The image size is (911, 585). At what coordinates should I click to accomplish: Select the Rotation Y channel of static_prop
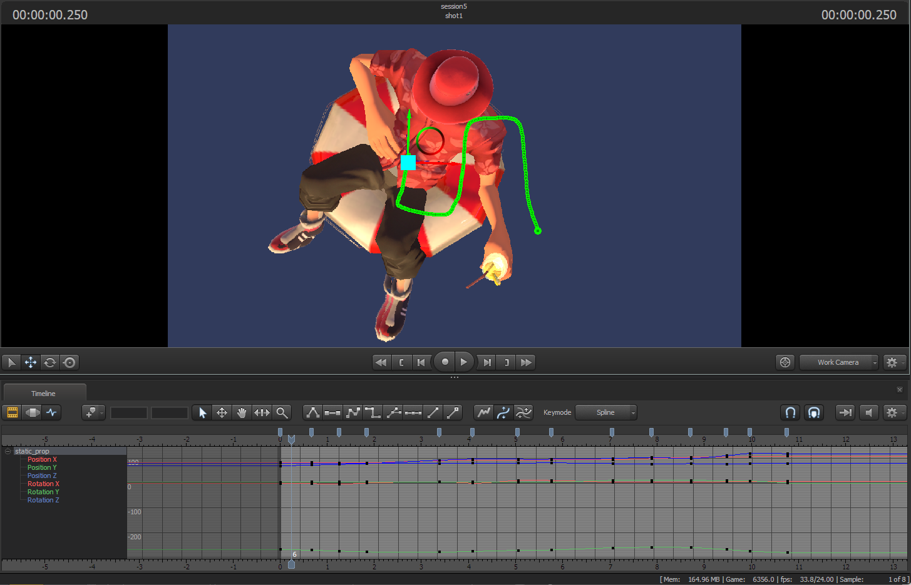pyautogui.click(x=43, y=492)
